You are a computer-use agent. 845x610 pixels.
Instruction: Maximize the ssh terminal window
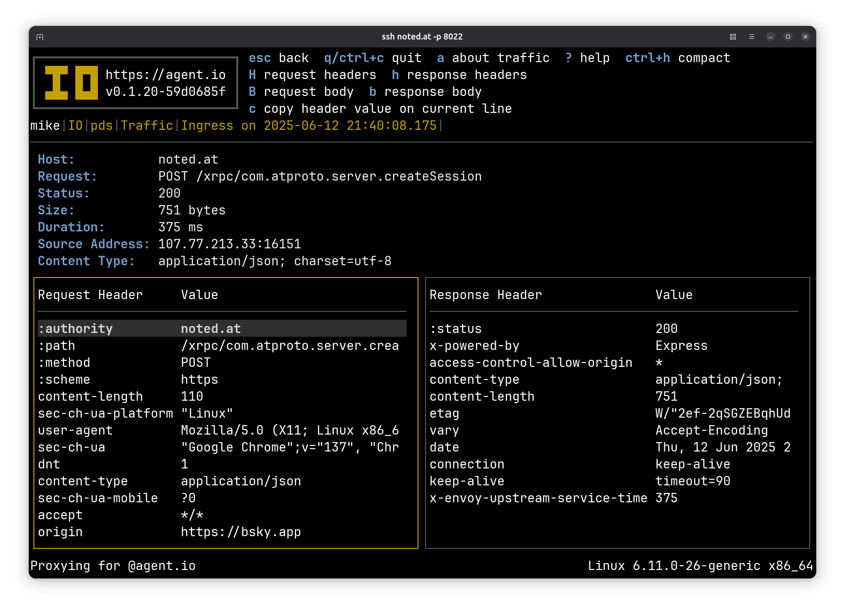click(788, 37)
